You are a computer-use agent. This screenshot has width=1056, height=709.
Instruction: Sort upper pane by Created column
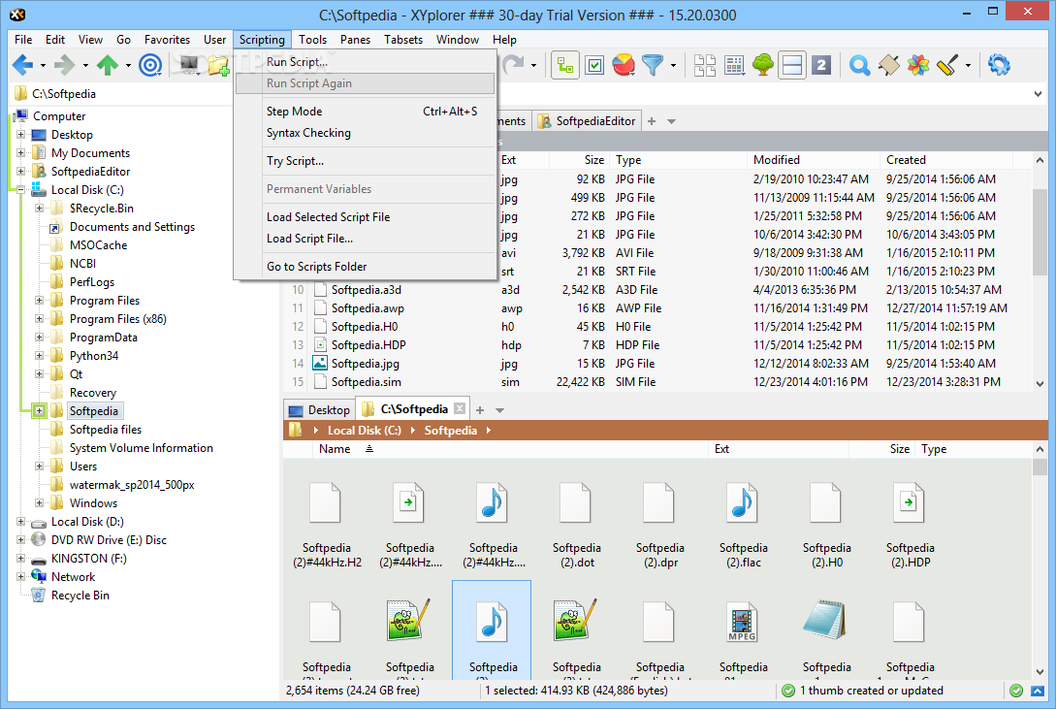(x=945, y=160)
